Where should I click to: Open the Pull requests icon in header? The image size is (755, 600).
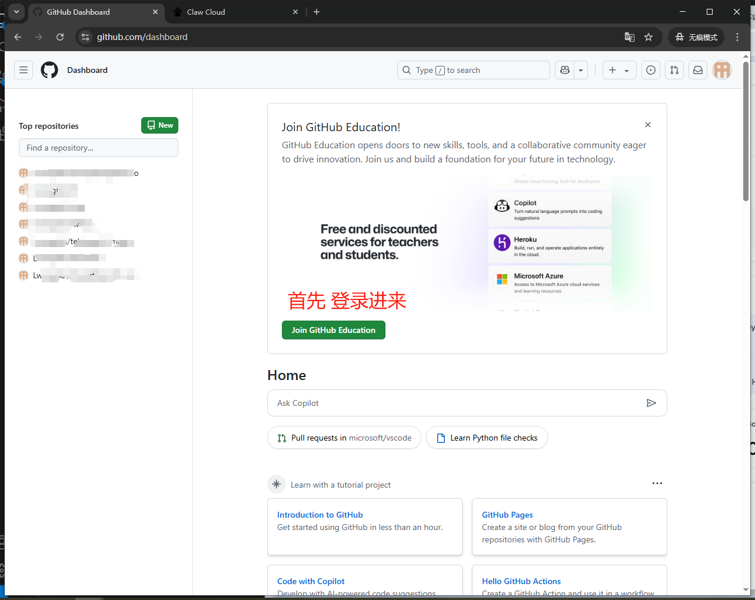pos(674,70)
